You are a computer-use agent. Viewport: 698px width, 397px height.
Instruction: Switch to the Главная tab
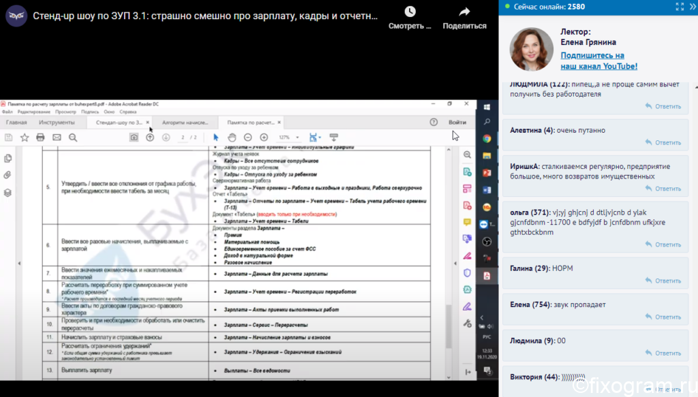pyautogui.click(x=16, y=123)
